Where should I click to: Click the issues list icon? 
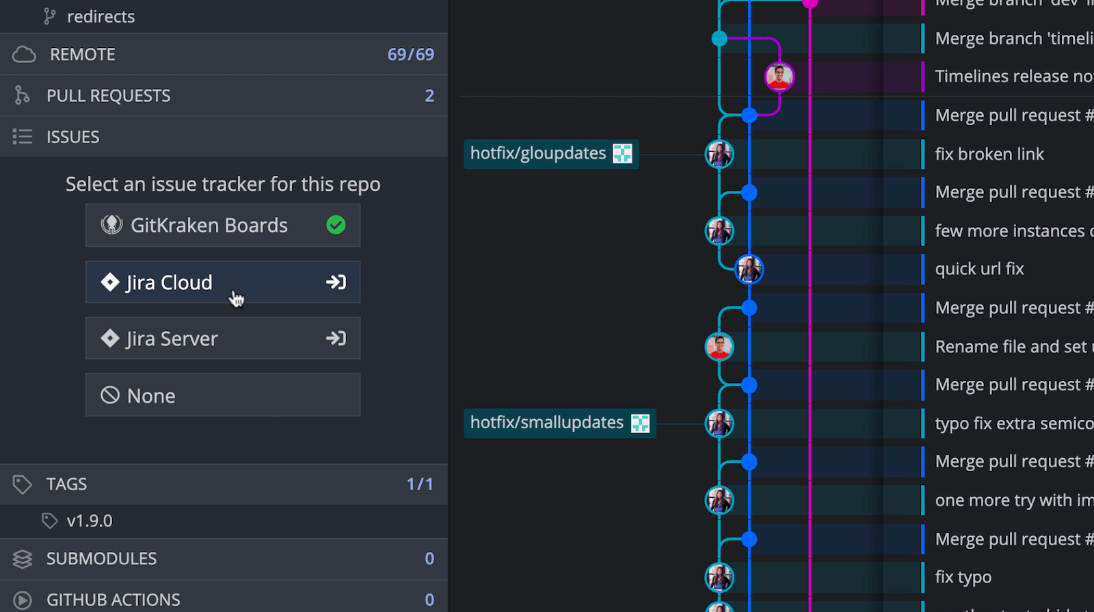click(22, 137)
